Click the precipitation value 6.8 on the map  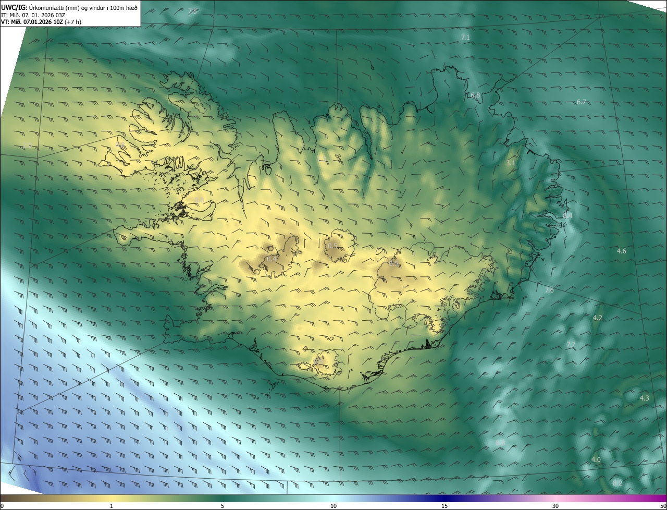[475, 95]
